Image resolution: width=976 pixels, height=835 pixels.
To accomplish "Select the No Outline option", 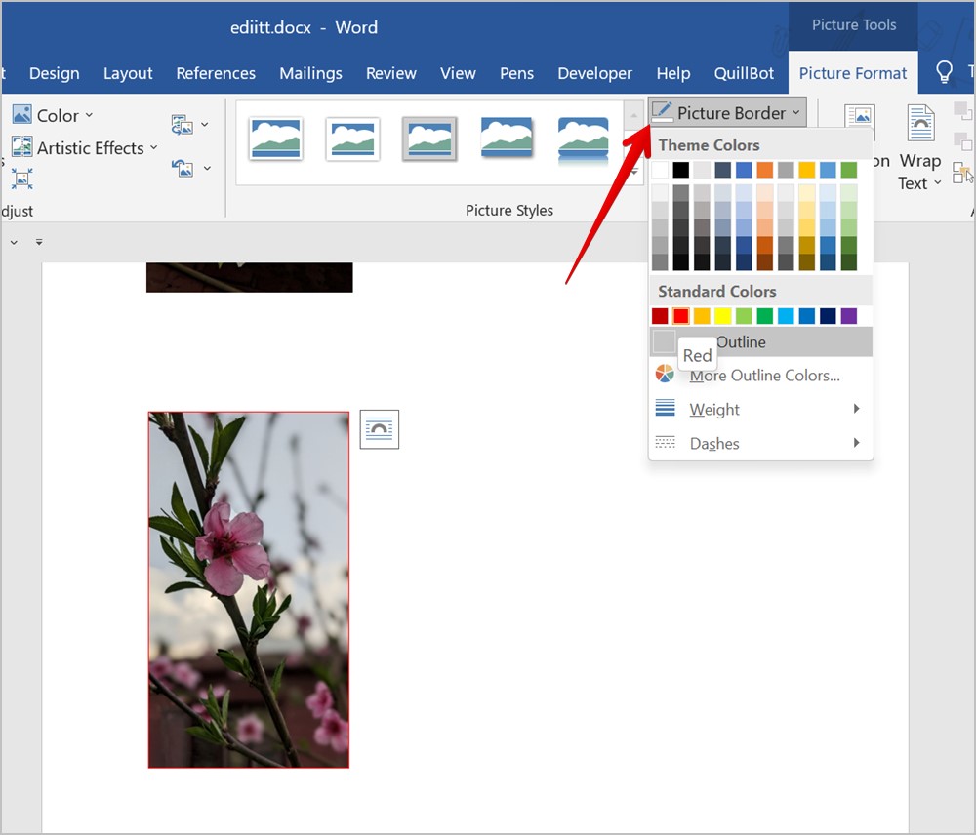I will tap(760, 341).
